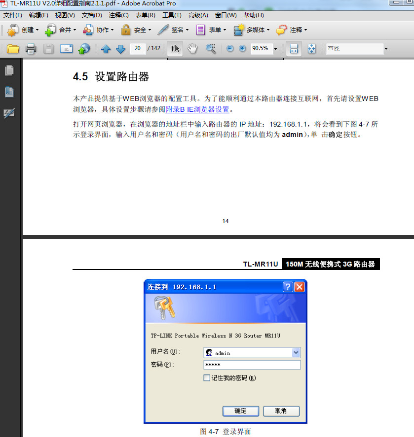
Task: Activate the Hand pan tool
Action: coord(192,49)
